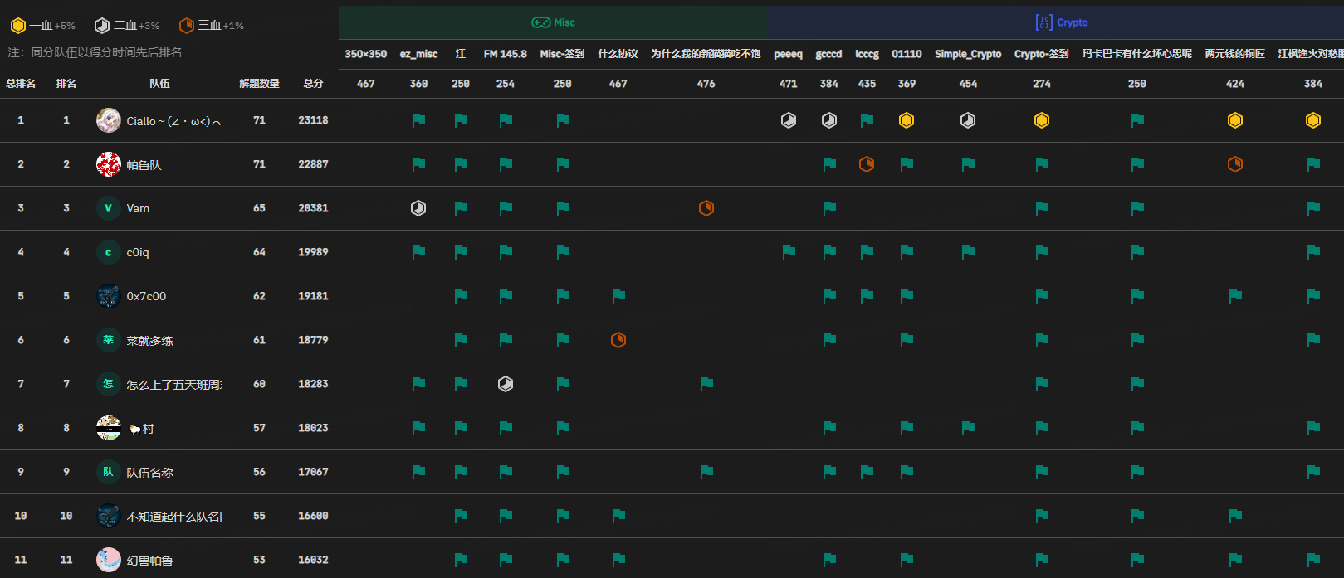Click the second-blood badge under FM 145.8
Screen dimensions: 1344x578
point(506,384)
